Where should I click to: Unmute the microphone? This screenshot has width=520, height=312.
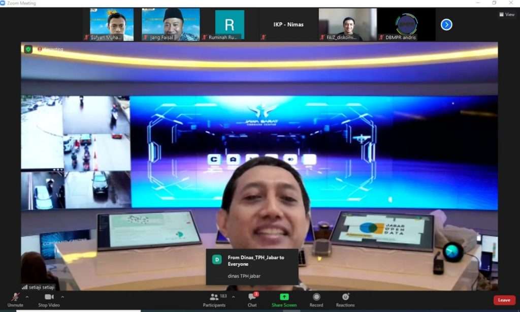coord(15,298)
